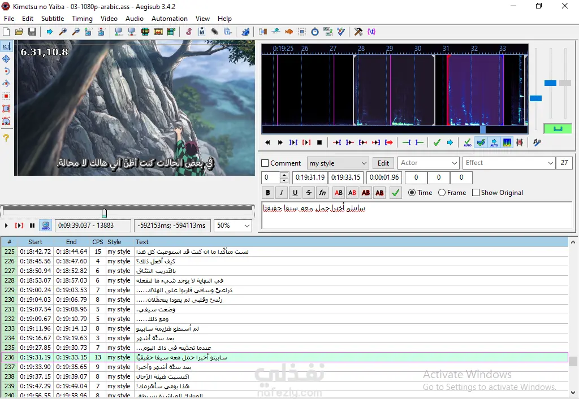Decrease the layer number with down stepper

coord(284,180)
